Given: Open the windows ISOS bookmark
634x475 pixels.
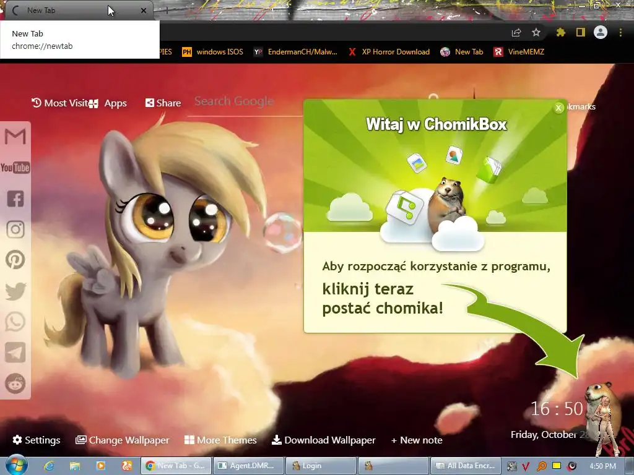Looking at the screenshot, I should [213, 52].
